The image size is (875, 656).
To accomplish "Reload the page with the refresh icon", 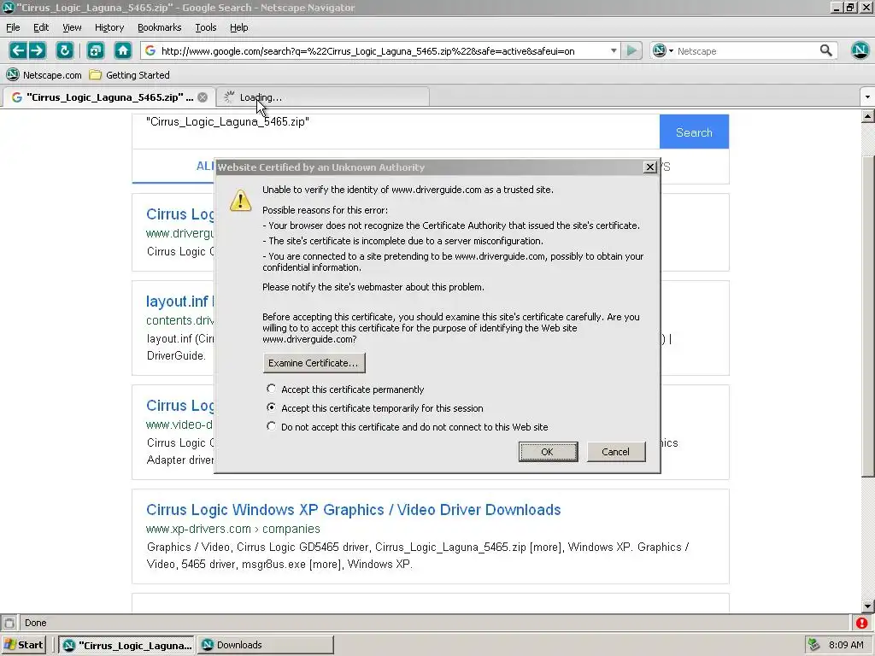I will [65, 50].
